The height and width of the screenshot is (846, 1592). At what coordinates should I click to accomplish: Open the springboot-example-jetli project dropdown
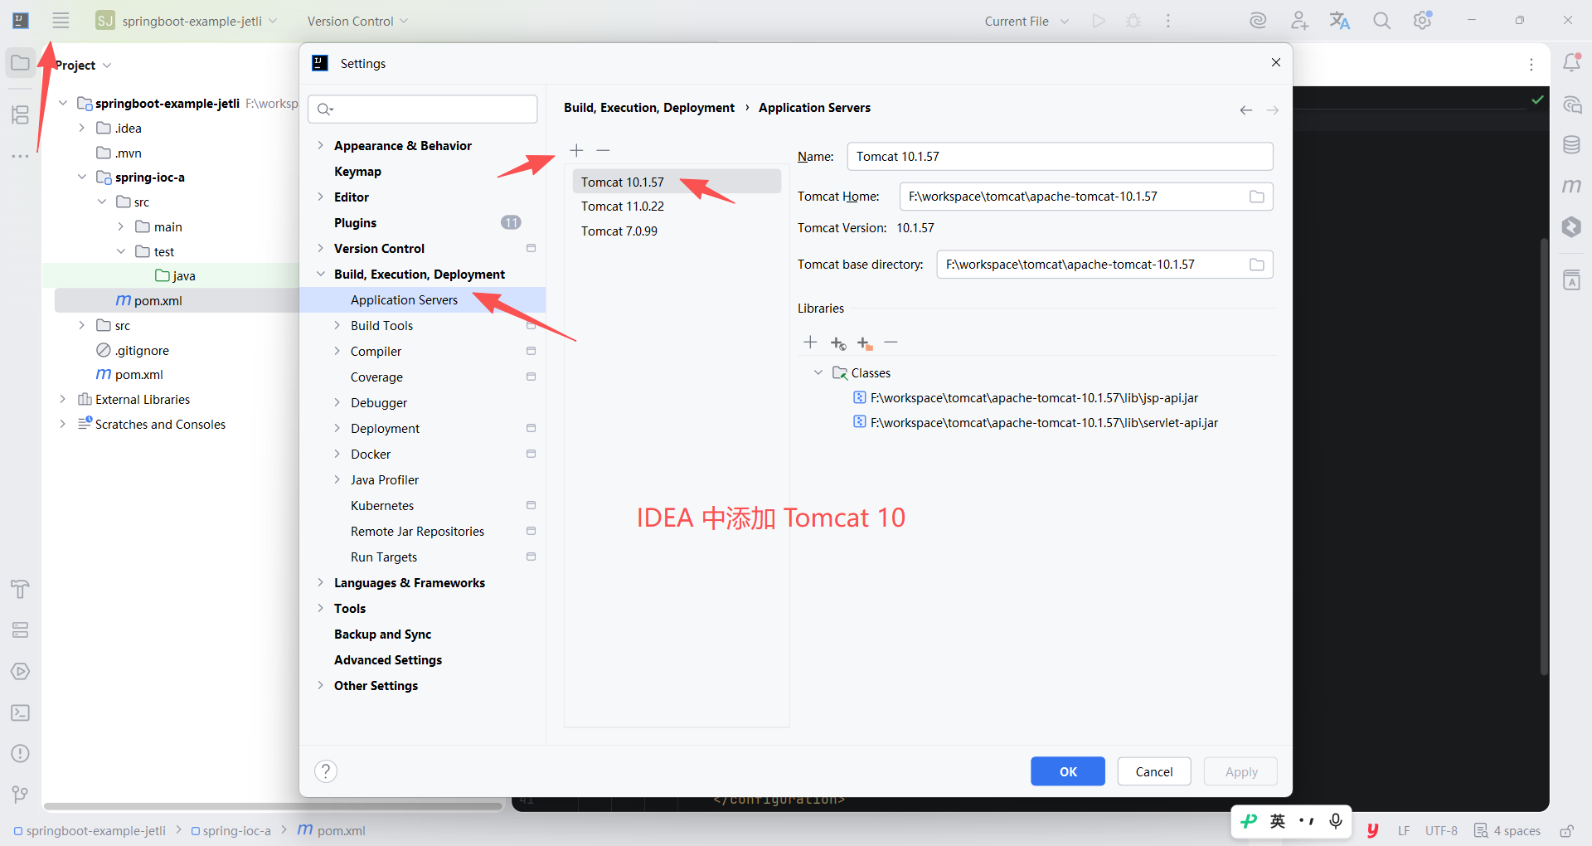187,21
